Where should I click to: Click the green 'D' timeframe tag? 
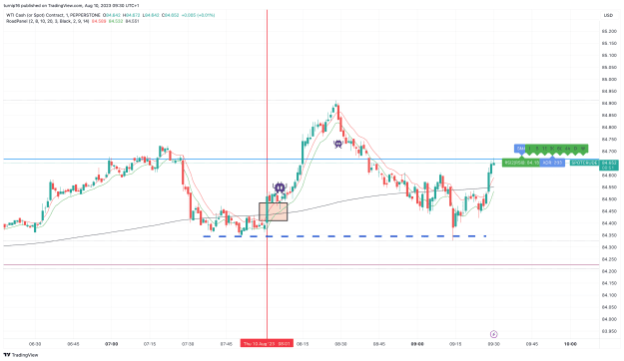point(575,149)
